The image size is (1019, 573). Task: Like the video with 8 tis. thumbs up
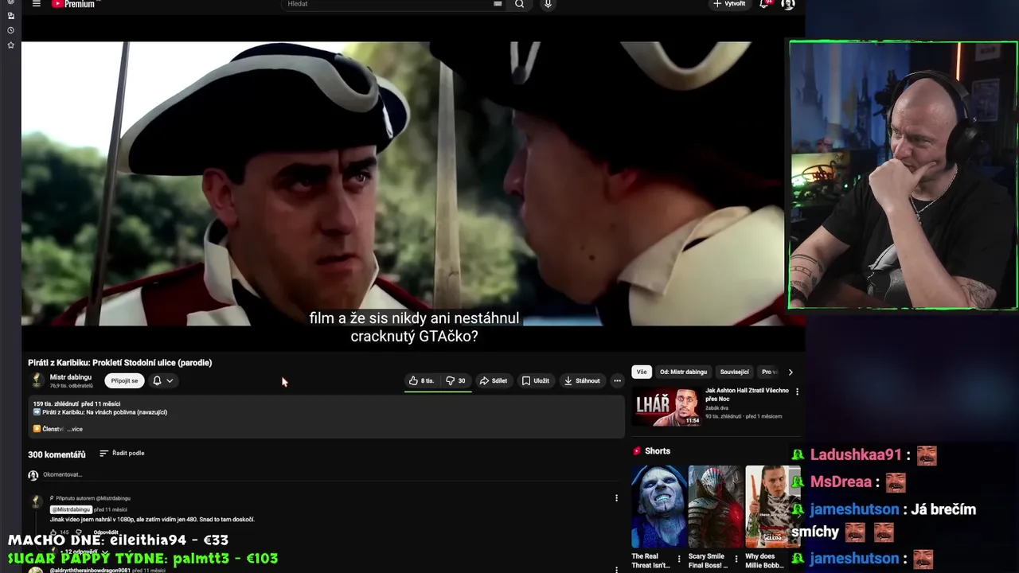pos(421,380)
